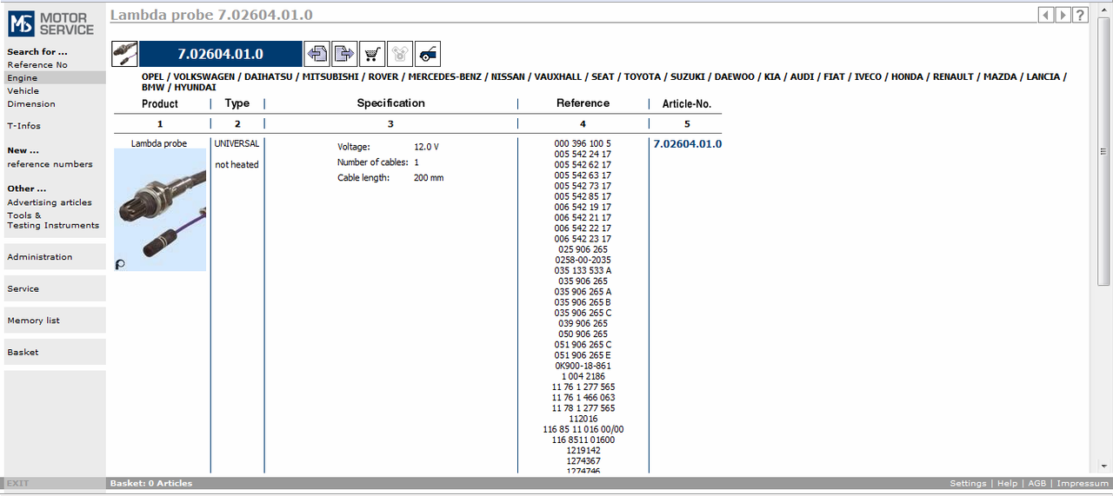Click reference number 116 85 11 016 00/00
Image resolution: width=1113 pixels, height=496 pixels.
[583, 429]
